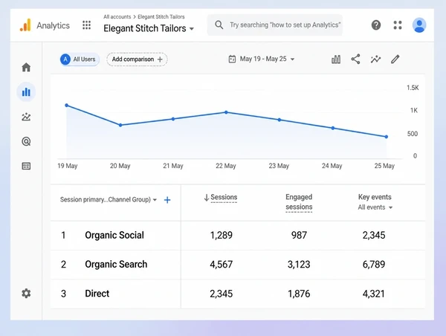Click Direct's 2,345 sessions value
This screenshot has width=446, height=336.
pos(221,294)
